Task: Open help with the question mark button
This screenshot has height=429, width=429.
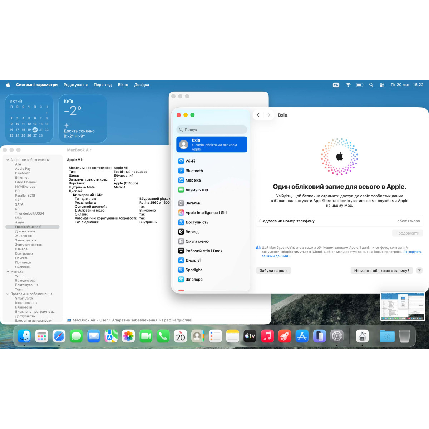Action: [420, 271]
